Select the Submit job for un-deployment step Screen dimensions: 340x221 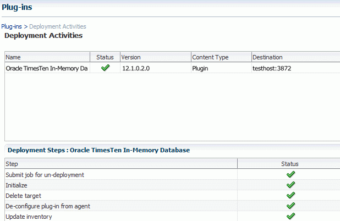point(45,175)
